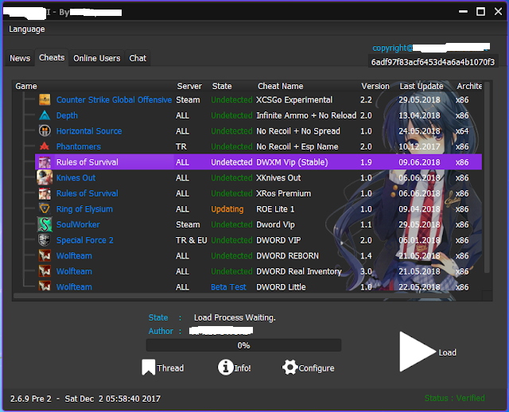Click the DWORD REBORN cheat name
Image resolution: width=509 pixels, height=412 pixels.
pyautogui.click(x=287, y=255)
